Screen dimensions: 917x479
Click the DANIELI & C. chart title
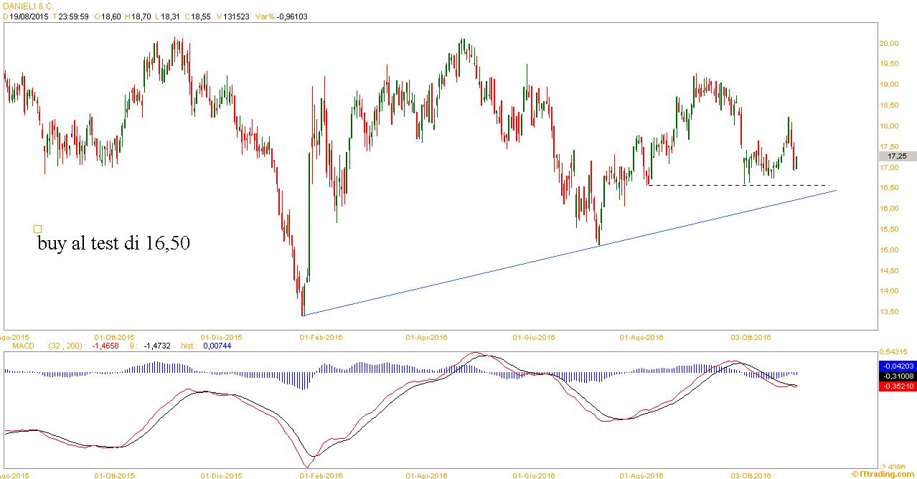(x=29, y=6)
